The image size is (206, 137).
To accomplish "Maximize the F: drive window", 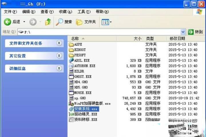I will coord(194,4).
